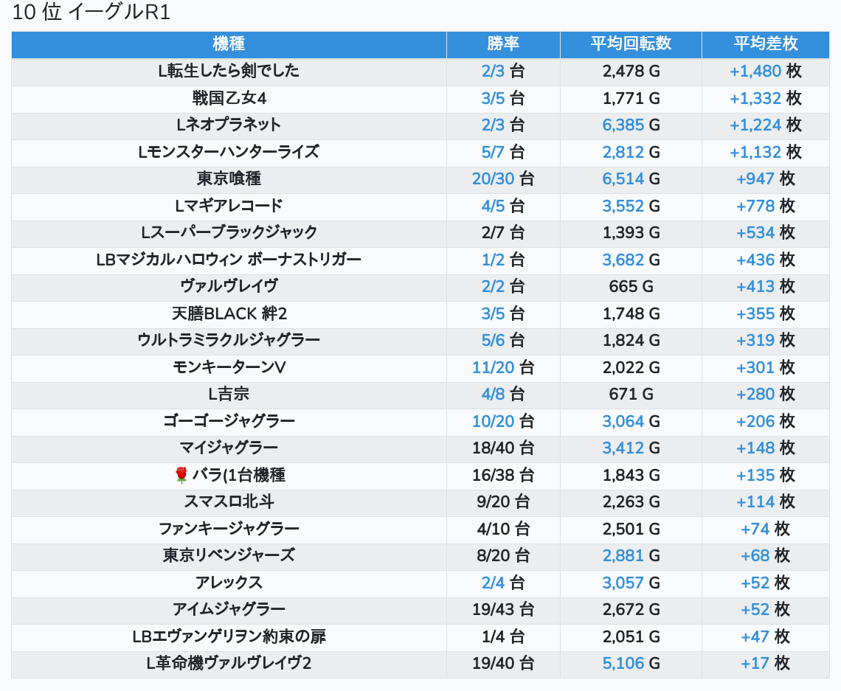Select the L転生したら剣でした row name
The width and height of the screenshot is (841, 691).
pos(229,72)
